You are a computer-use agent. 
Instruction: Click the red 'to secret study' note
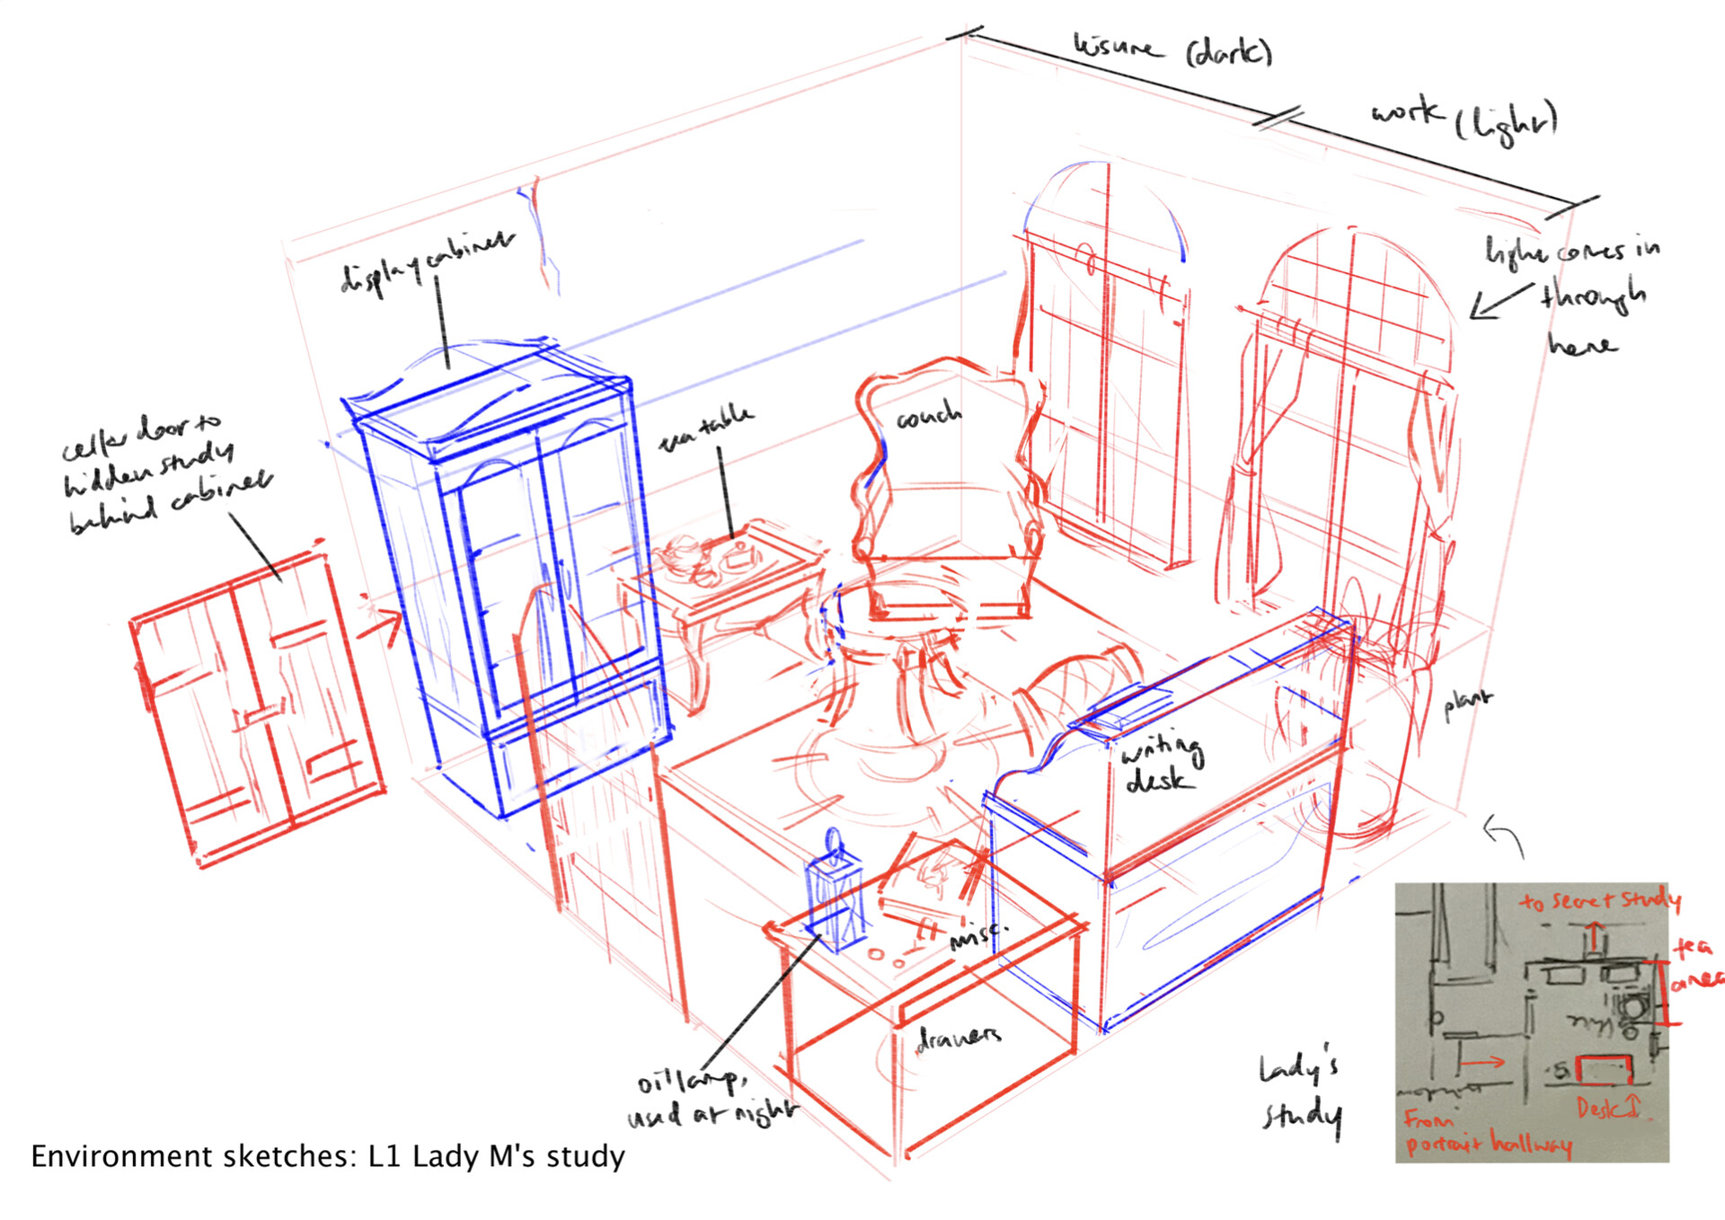click(1599, 900)
